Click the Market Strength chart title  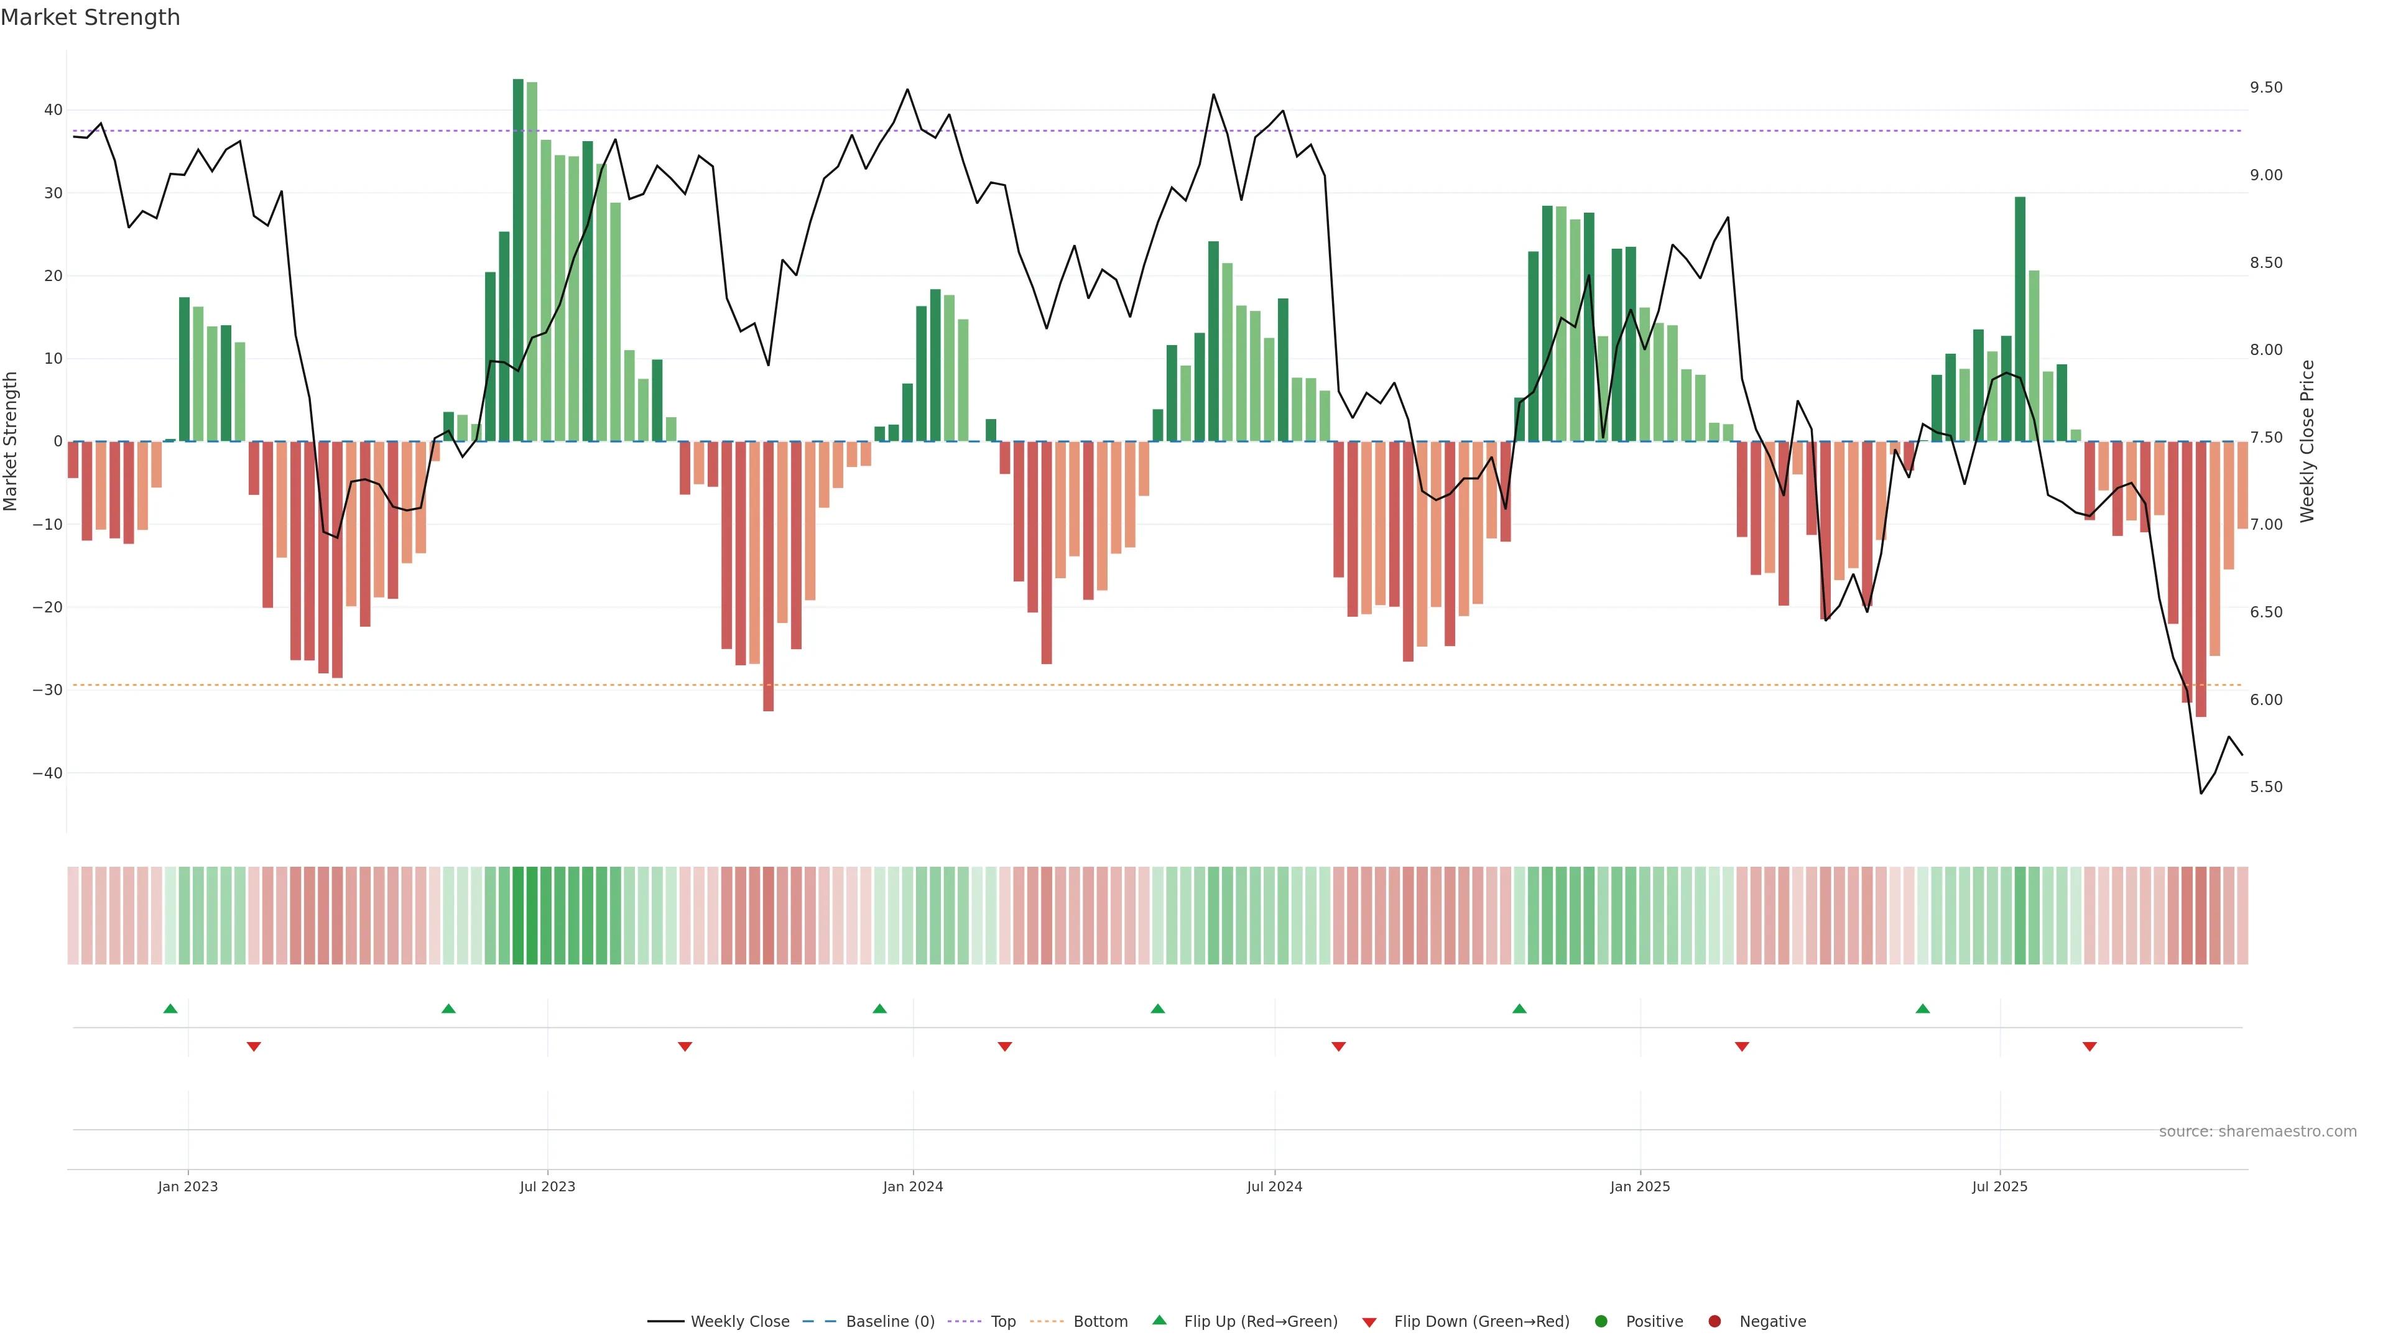coord(90,17)
